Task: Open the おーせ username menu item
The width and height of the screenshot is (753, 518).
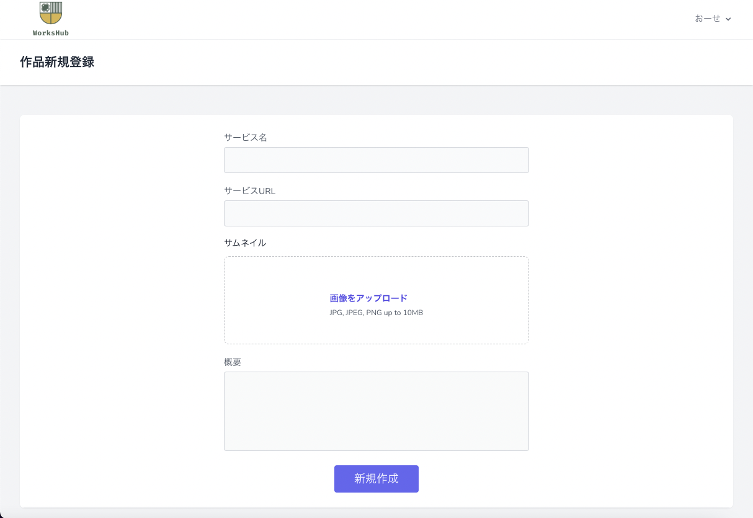Action: pyautogui.click(x=707, y=19)
